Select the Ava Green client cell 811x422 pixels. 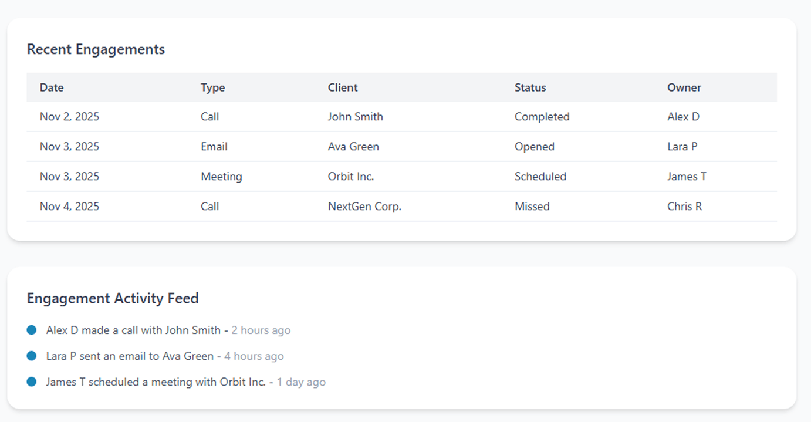click(x=353, y=147)
